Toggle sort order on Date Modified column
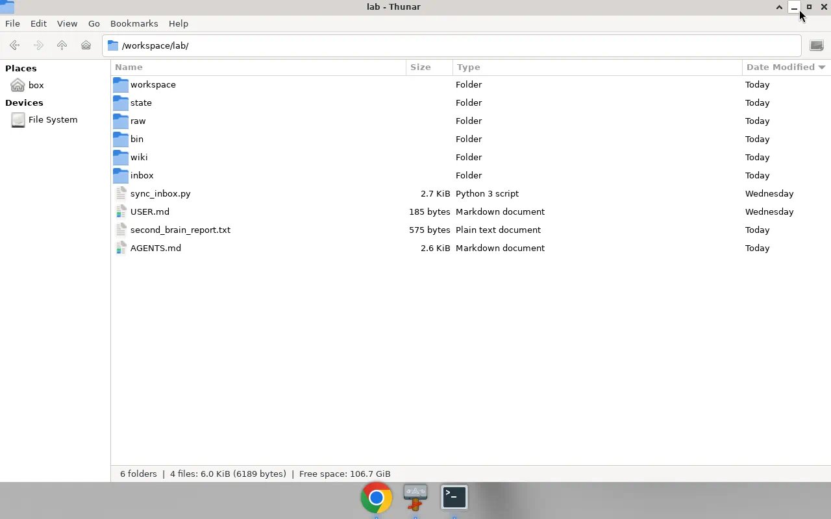The height and width of the screenshot is (519, 831). tap(786, 67)
